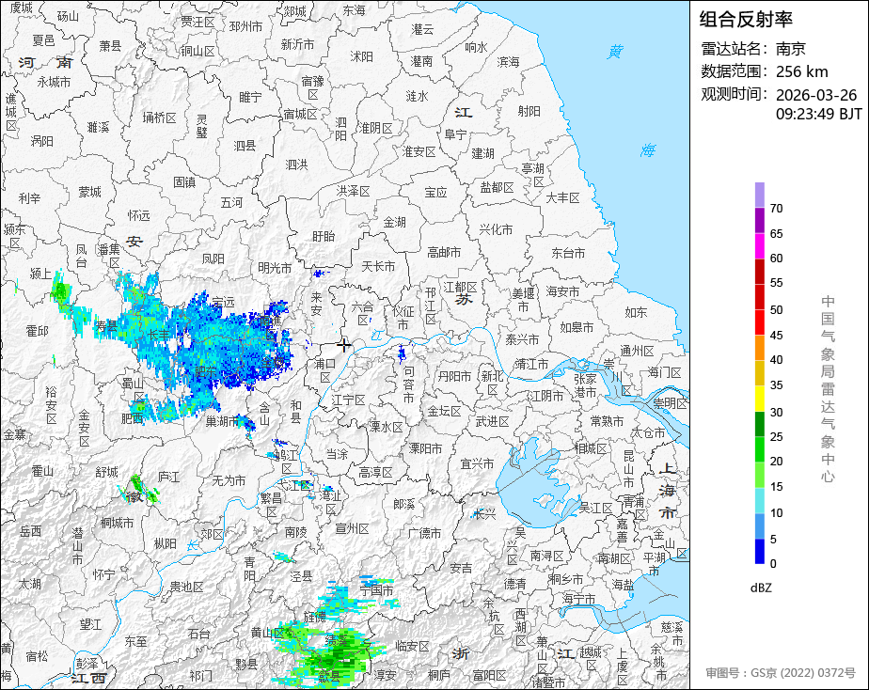Click the '宜兴市' map label

(477, 463)
